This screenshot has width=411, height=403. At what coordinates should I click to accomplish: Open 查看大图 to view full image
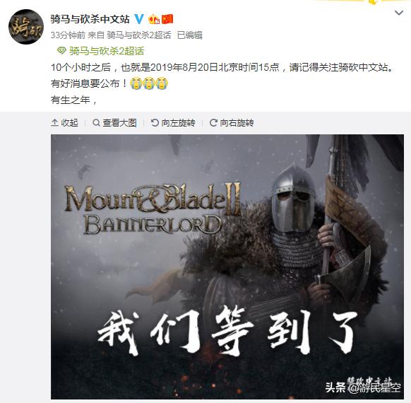coord(114,122)
